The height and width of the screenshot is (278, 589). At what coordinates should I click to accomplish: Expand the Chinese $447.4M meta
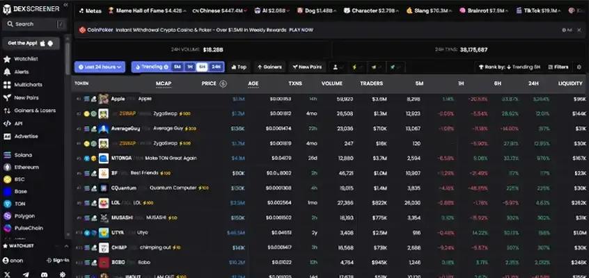(219, 11)
